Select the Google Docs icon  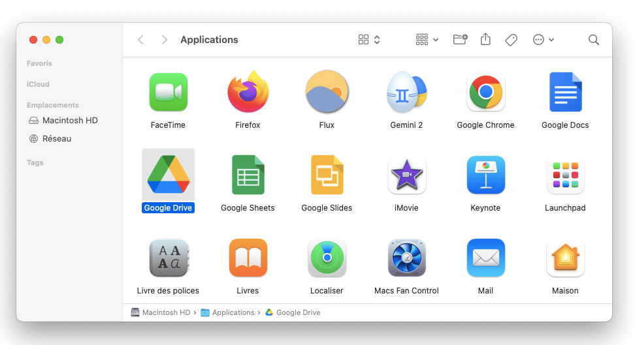click(x=565, y=92)
